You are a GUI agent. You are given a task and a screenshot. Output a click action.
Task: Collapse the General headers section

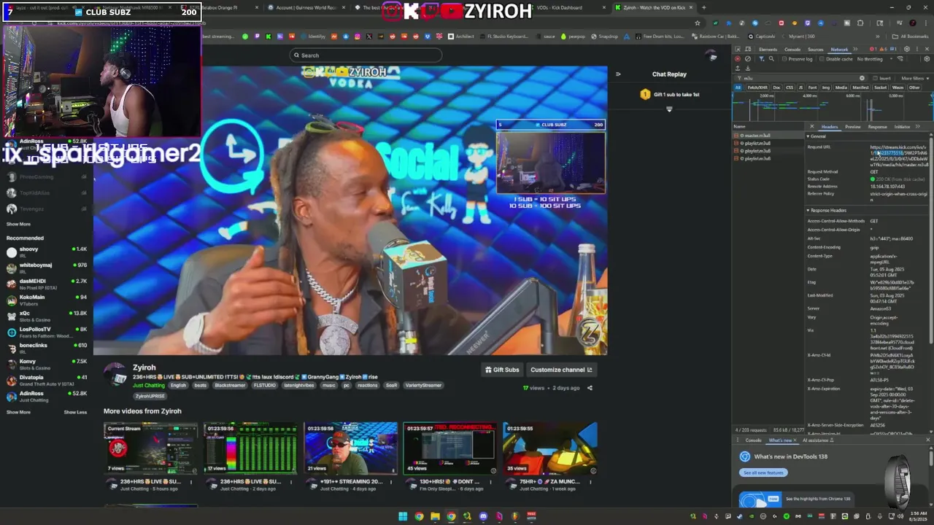point(818,136)
